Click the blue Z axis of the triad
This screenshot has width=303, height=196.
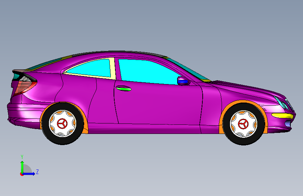tap(29, 174)
